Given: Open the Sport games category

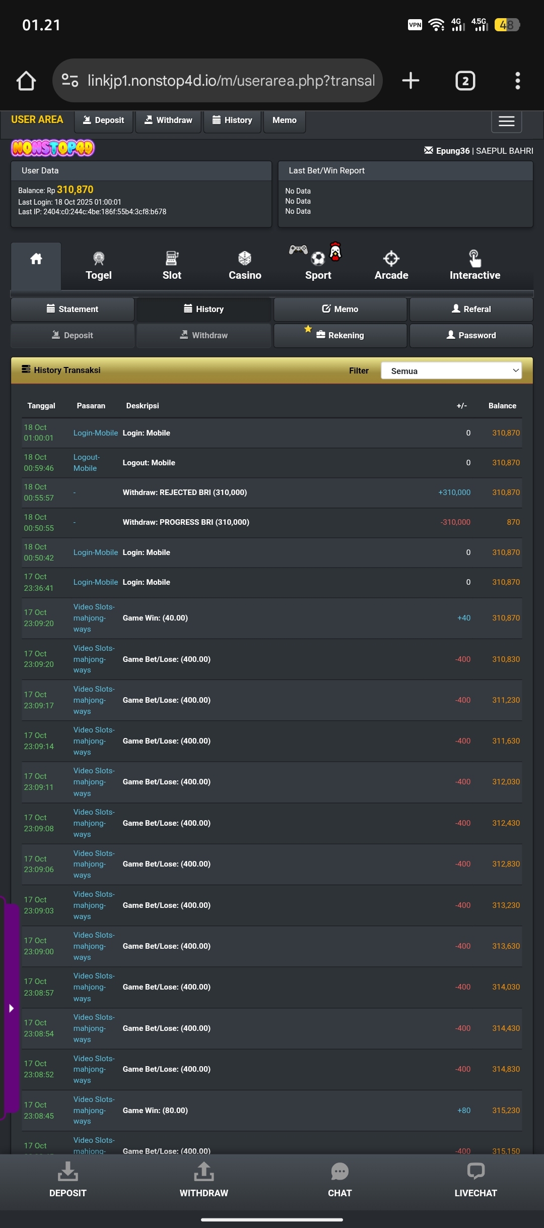Looking at the screenshot, I should click(x=318, y=266).
